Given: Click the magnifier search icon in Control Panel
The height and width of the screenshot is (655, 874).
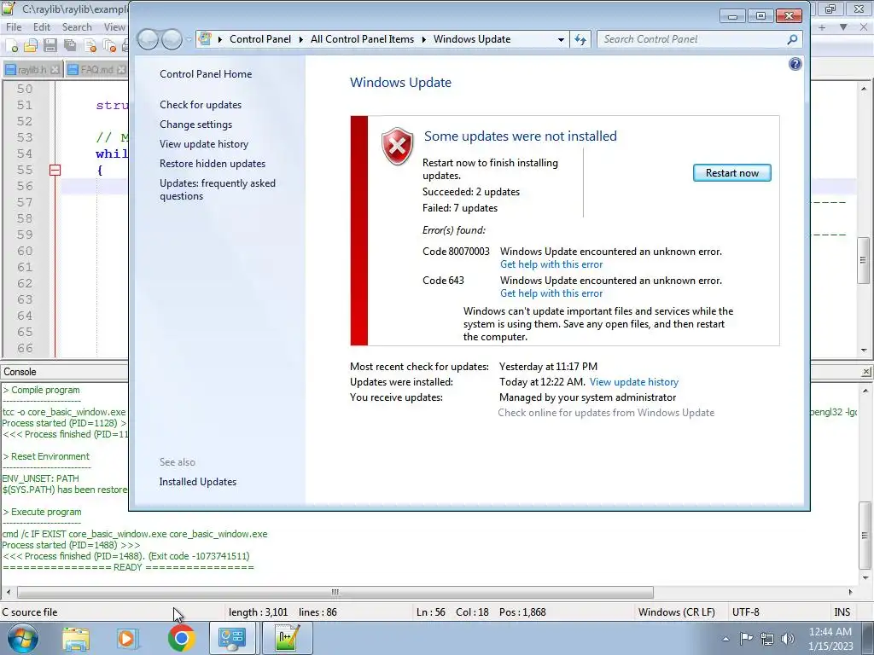Looking at the screenshot, I should tap(792, 39).
